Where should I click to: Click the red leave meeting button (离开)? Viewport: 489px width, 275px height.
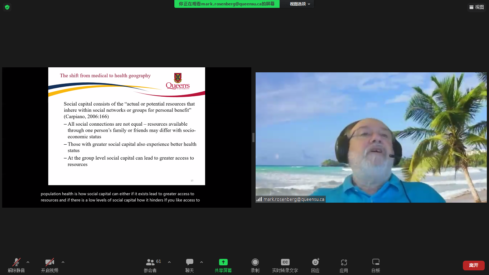tap(473, 265)
